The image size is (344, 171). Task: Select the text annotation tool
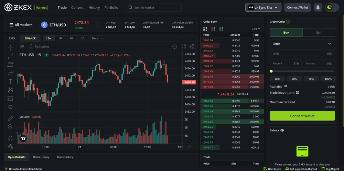[x=10, y=81]
